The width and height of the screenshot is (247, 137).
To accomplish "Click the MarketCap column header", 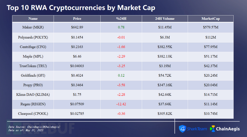I will tap(210, 19).
